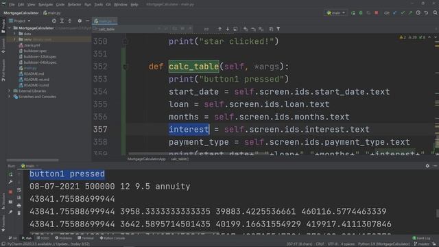
Task: Open the Code menu
Action: point(60,5)
